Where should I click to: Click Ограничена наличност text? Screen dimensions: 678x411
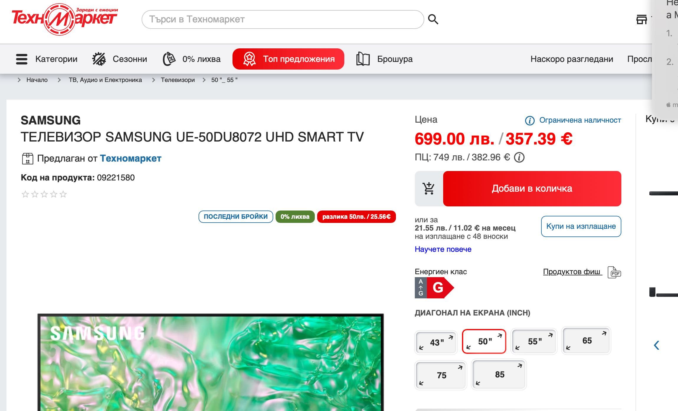[580, 120]
